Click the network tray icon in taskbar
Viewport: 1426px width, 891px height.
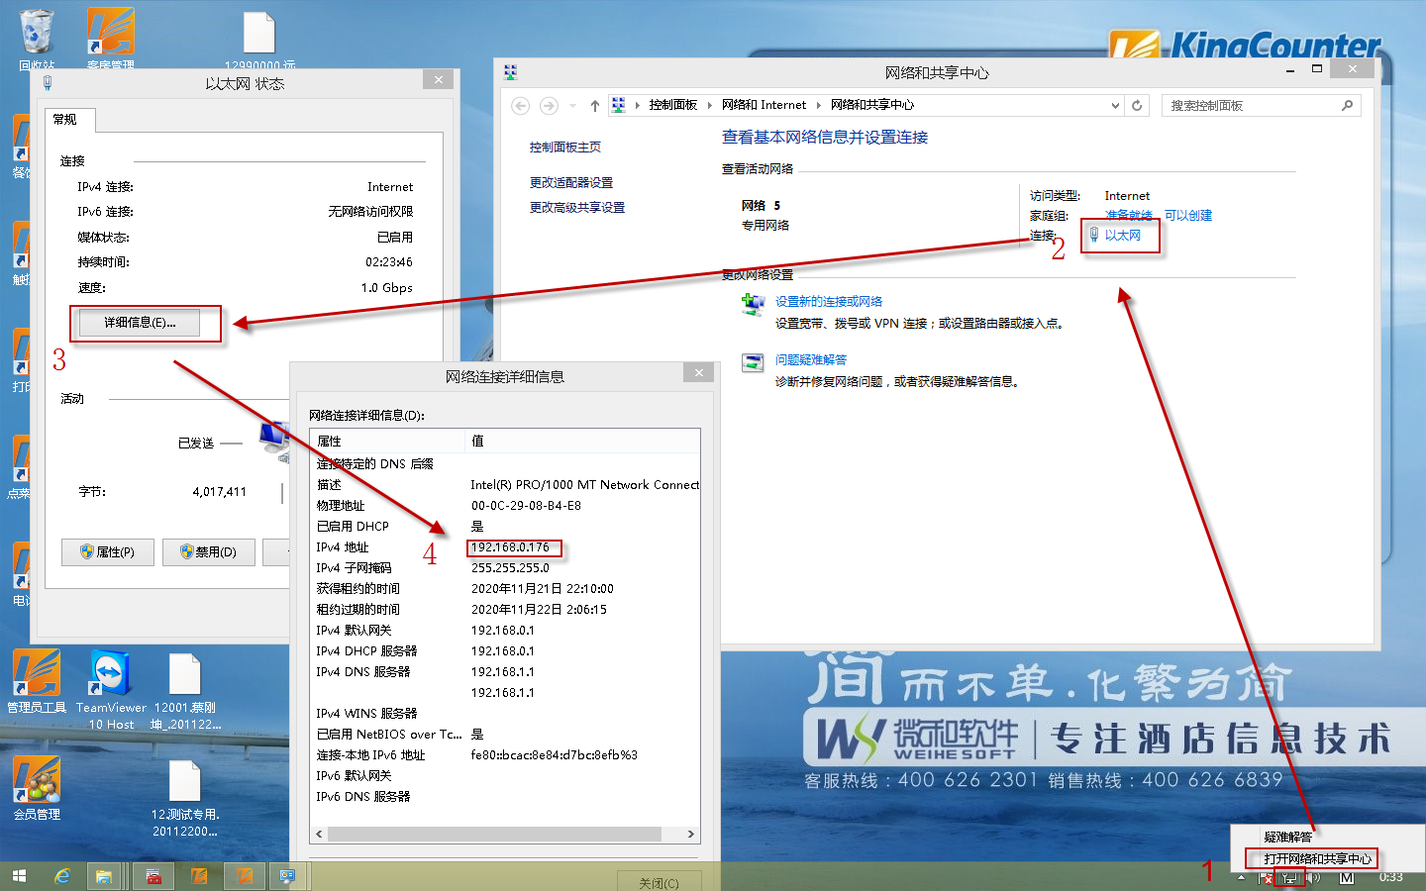pyautogui.click(x=1289, y=877)
